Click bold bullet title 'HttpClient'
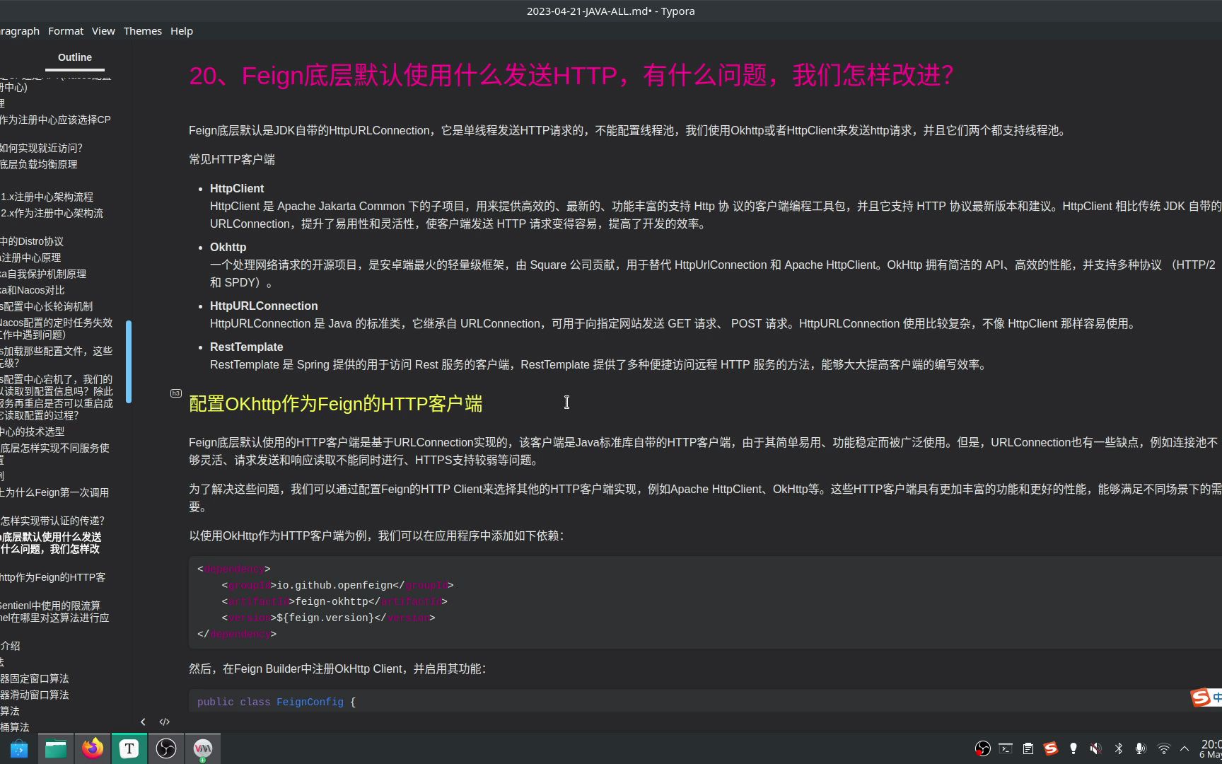Viewport: 1222px width, 764px height. click(x=237, y=189)
